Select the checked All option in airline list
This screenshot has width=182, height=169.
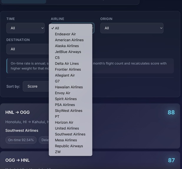click(70, 28)
